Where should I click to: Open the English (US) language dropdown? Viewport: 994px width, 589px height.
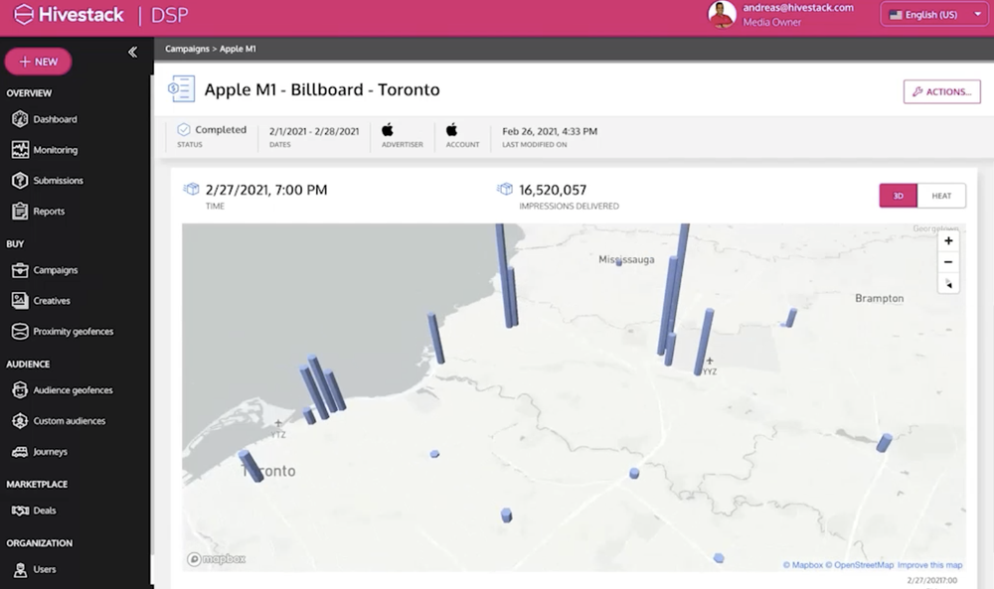pyautogui.click(x=933, y=15)
